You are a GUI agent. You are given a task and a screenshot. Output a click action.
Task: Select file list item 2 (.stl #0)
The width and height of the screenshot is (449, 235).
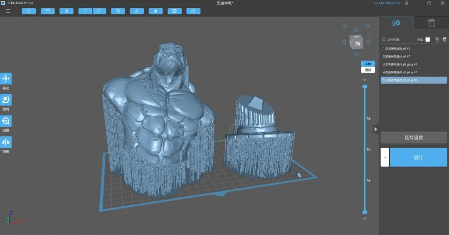pyautogui.click(x=414, y=57)
